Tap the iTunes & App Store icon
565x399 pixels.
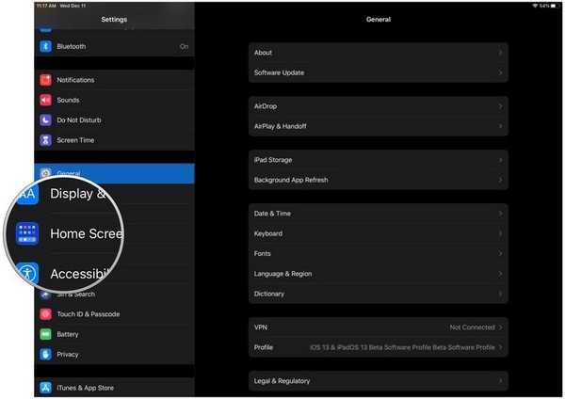coord(45,388)
